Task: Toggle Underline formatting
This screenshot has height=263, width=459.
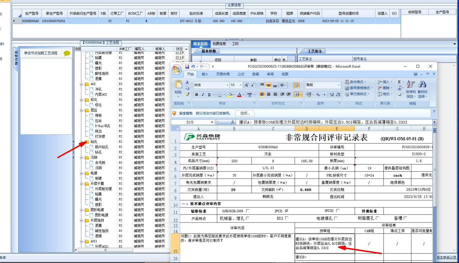Action: tap(209, 95)
